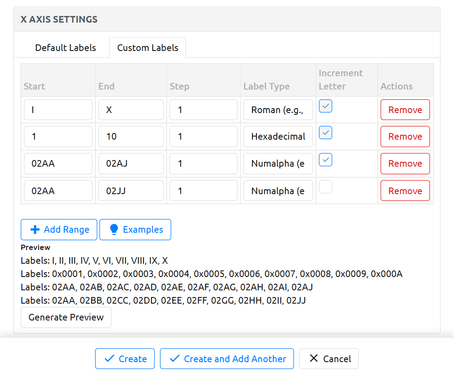Select the Custom Labels tab
This screenshot has width=454, height=379.
point(147,48)
